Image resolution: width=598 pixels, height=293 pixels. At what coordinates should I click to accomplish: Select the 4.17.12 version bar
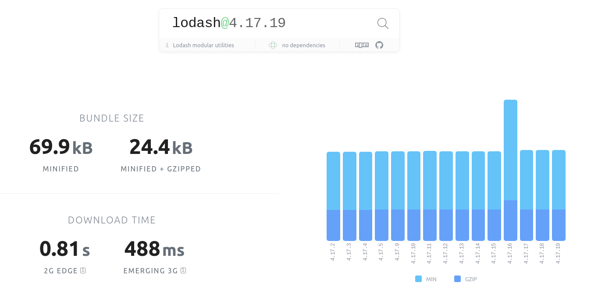tap(446, 196)
